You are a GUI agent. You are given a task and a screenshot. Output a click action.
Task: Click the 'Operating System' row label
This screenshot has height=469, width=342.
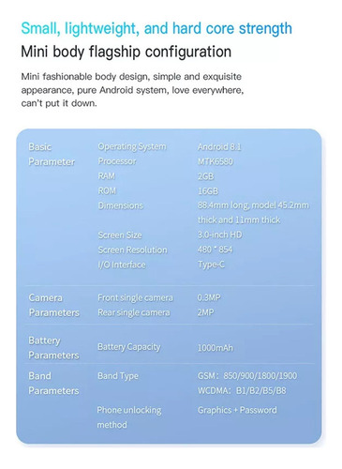(132, 146)
